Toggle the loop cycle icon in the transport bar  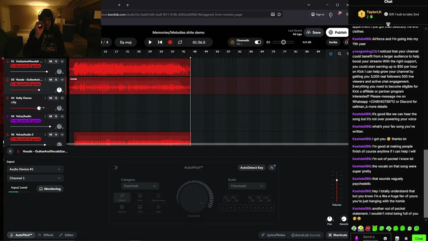(x=180, y=42)
